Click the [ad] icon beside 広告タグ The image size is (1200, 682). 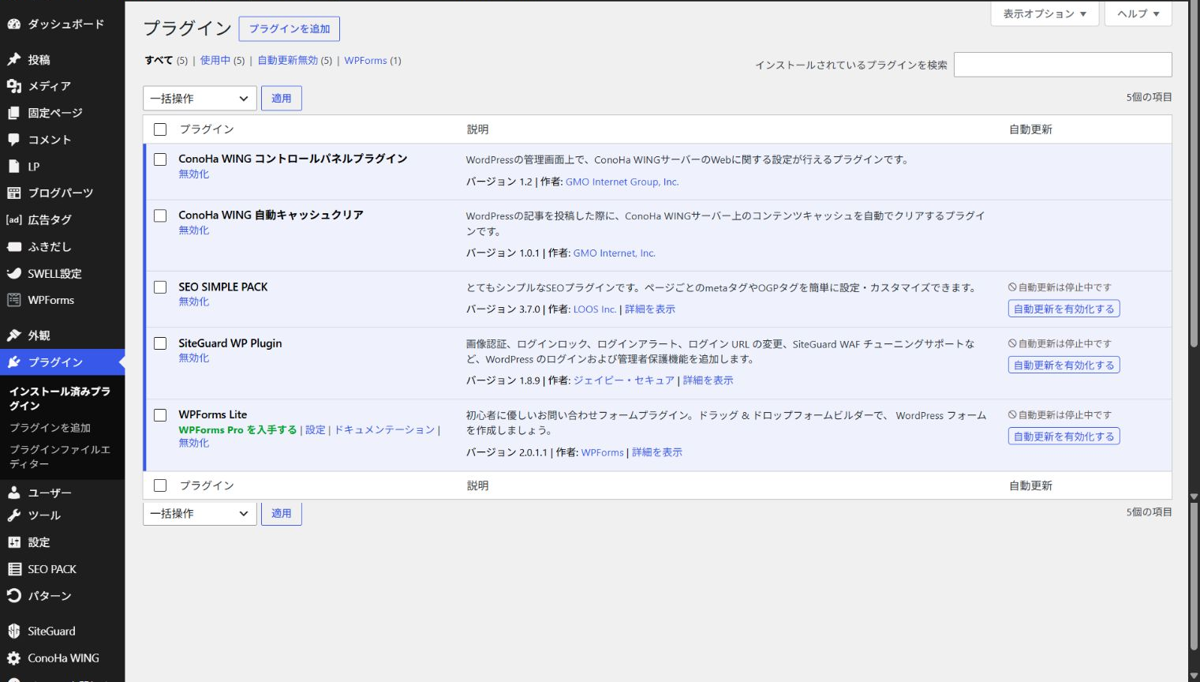(x=13, y=219)
